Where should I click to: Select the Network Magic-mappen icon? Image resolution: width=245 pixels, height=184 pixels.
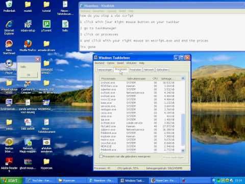[x=28, y=146]
